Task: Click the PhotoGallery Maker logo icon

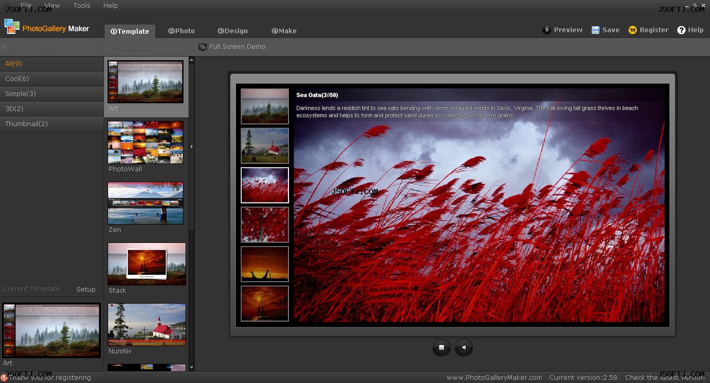Action: pos(12,26)
